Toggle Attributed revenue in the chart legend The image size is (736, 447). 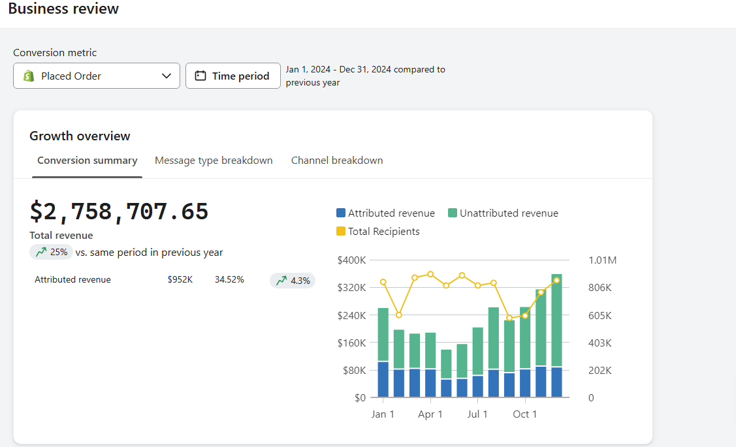(385, 213)
